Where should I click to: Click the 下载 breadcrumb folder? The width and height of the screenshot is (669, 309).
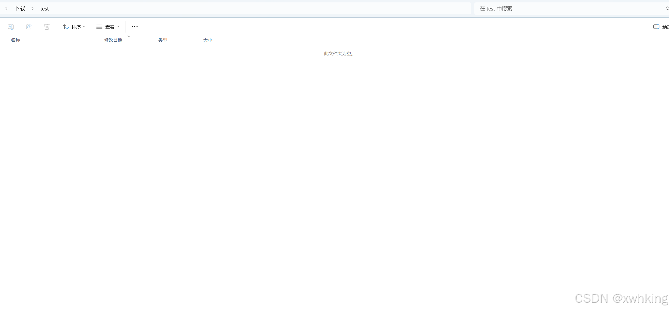click(x=20, y=8)
